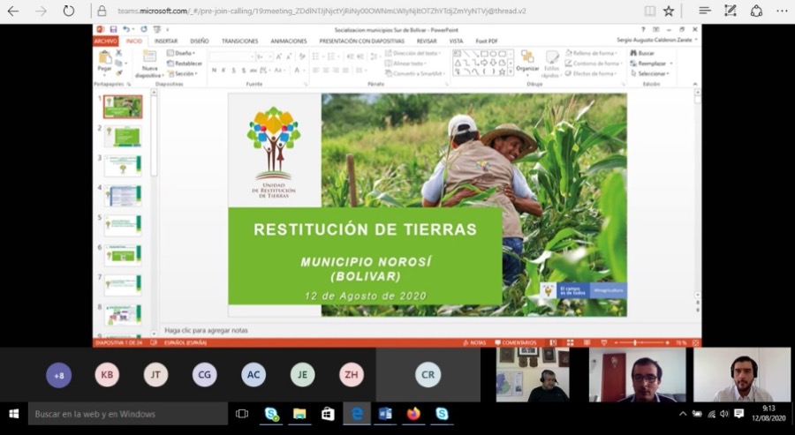Screen dimensions: 795x435
Task: Expand Efectos de forma dropdown
Action: (592, 73)
